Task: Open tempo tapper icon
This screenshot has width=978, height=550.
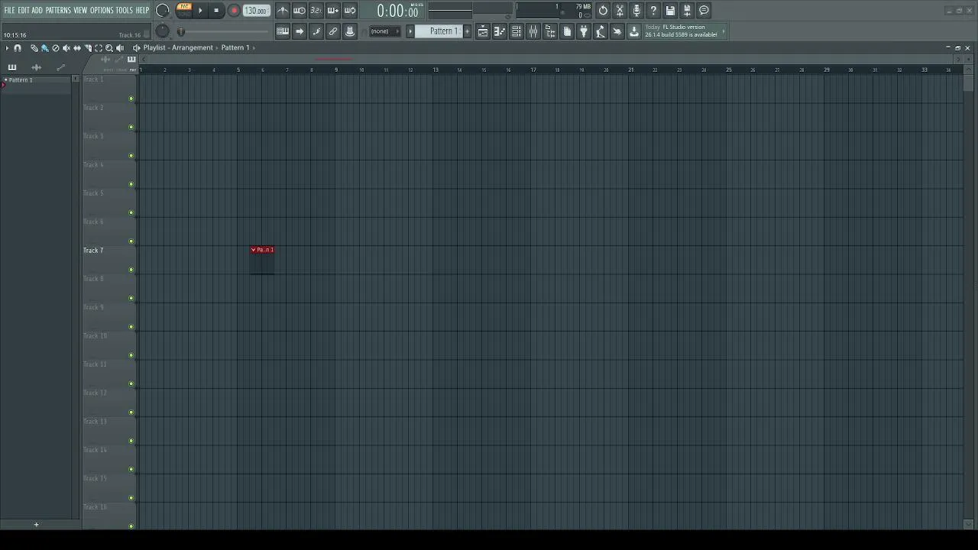Action: tap(601, 31)
